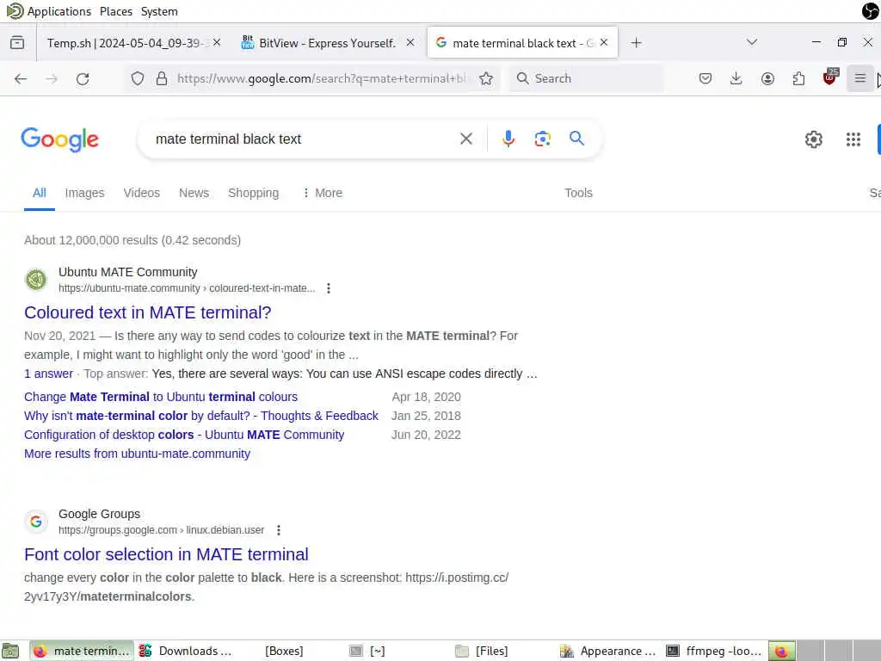Open the Save to Pocket icon
This screenshot has width=881, height=661.
coord(705,78)
